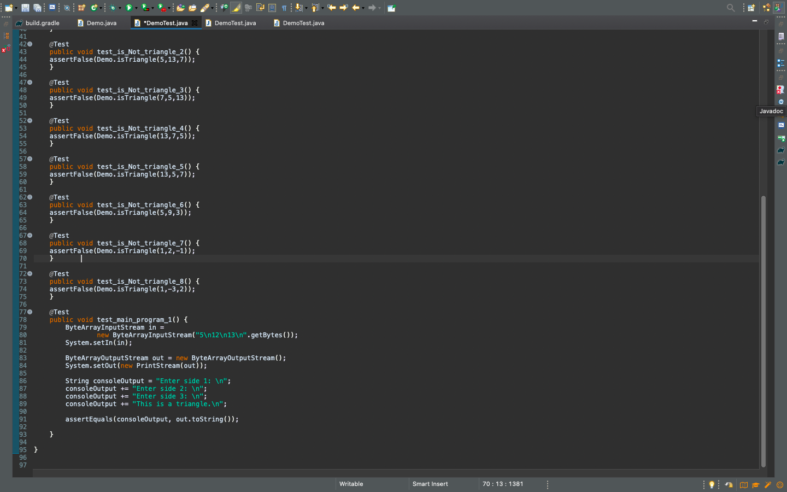Open the Run button dropdown arrow
This screenshot has width=787, height=492.
click(137, 8)
